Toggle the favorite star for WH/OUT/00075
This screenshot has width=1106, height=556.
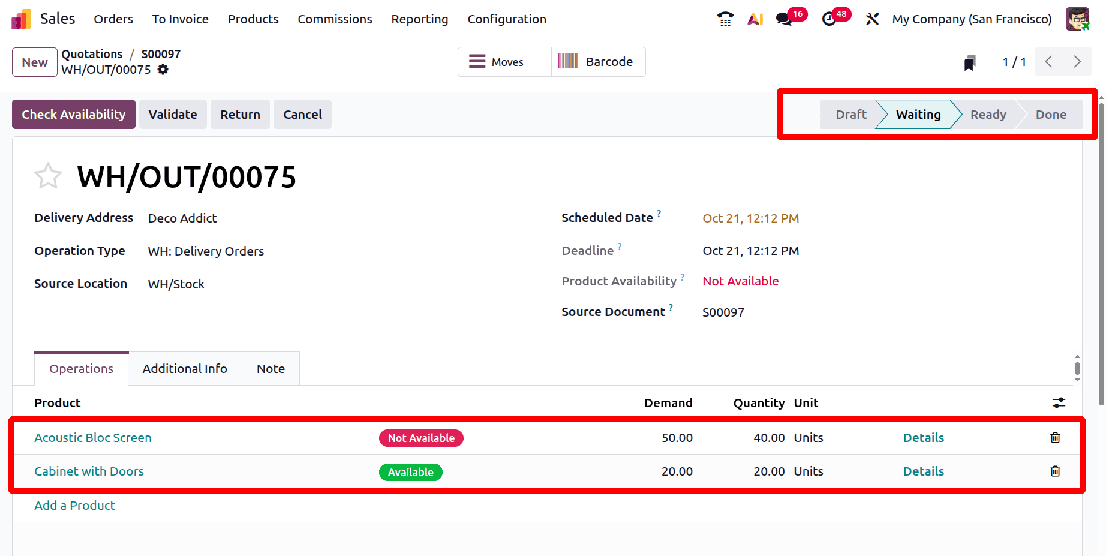coord(48,176)
